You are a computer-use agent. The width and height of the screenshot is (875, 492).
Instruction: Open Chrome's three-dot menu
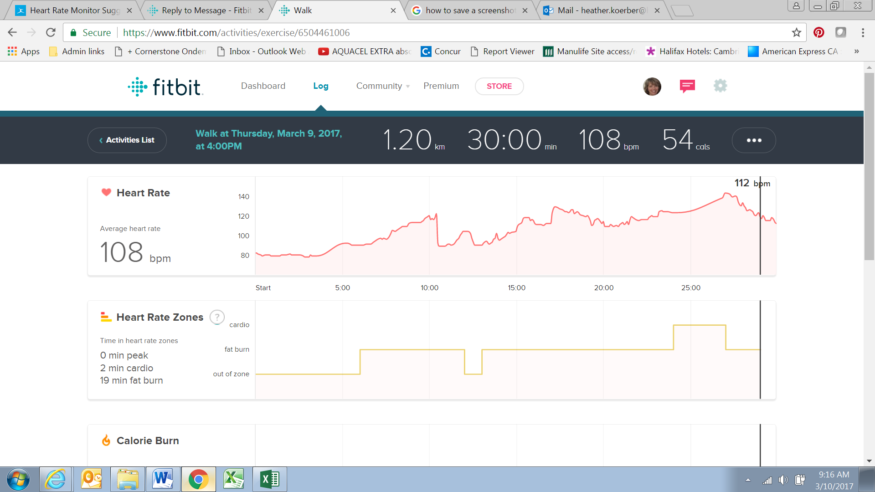pos(863,32)
